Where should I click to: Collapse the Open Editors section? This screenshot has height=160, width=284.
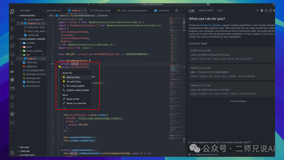point(18,16)
